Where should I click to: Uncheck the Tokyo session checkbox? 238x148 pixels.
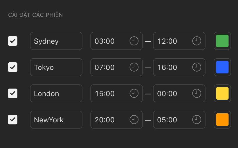(12, 67)
